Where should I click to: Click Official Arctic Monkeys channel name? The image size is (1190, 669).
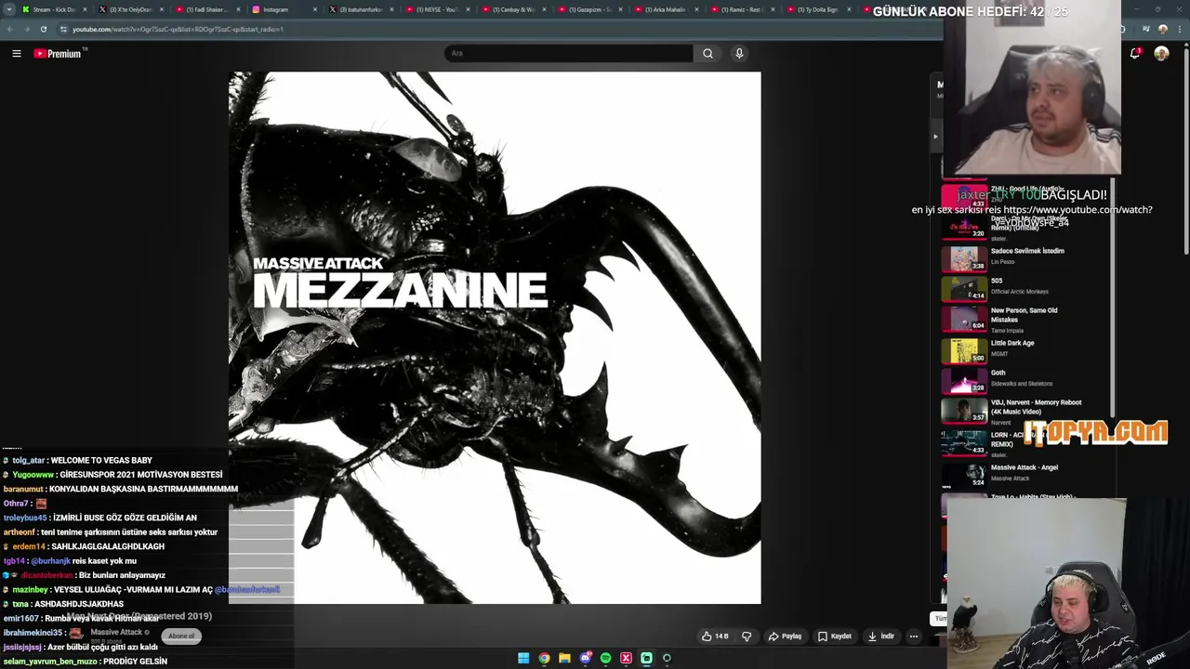[1020, 292]
